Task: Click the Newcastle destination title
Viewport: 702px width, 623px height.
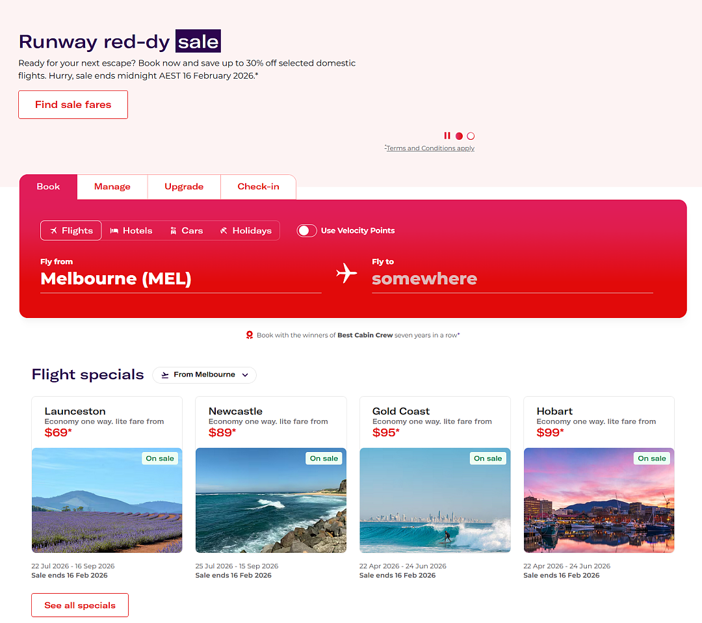Action: 235,411
